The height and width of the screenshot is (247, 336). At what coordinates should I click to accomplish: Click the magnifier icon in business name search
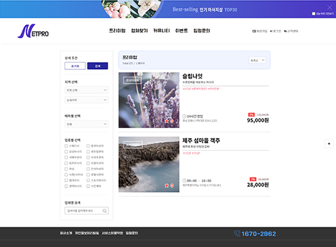(104, 210)
